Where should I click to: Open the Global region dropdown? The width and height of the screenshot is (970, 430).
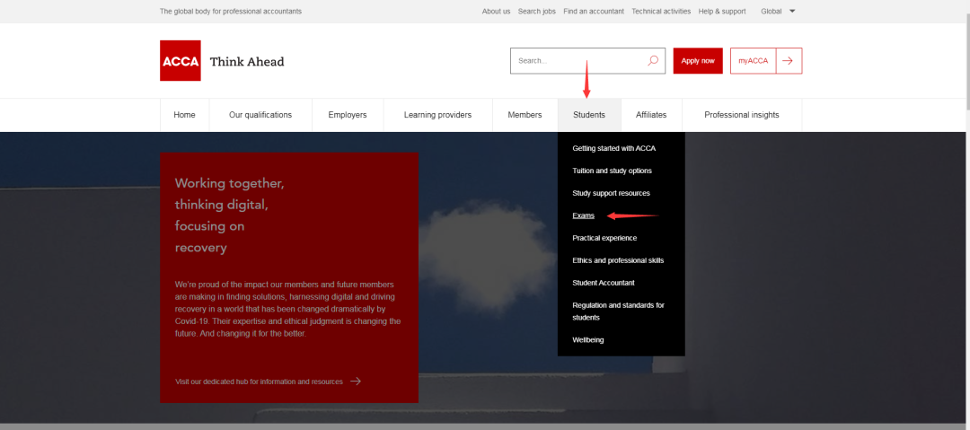click(x=778, y=11)
